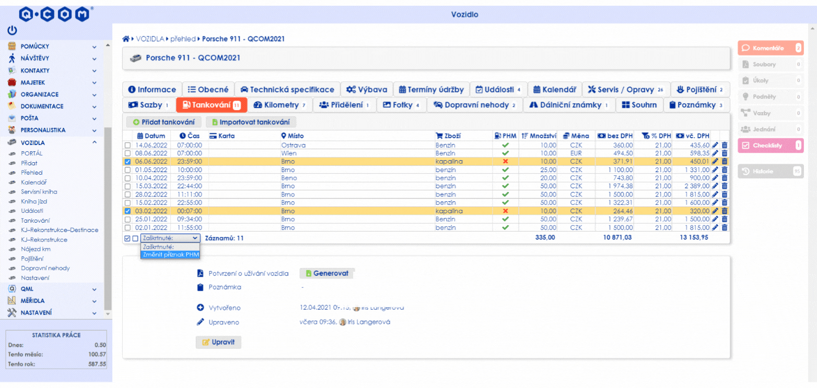The height and width of the screenshot is (388, 817).
Task: Tick checkbox for 15.03.2022 row
Action: coord(127,187)
